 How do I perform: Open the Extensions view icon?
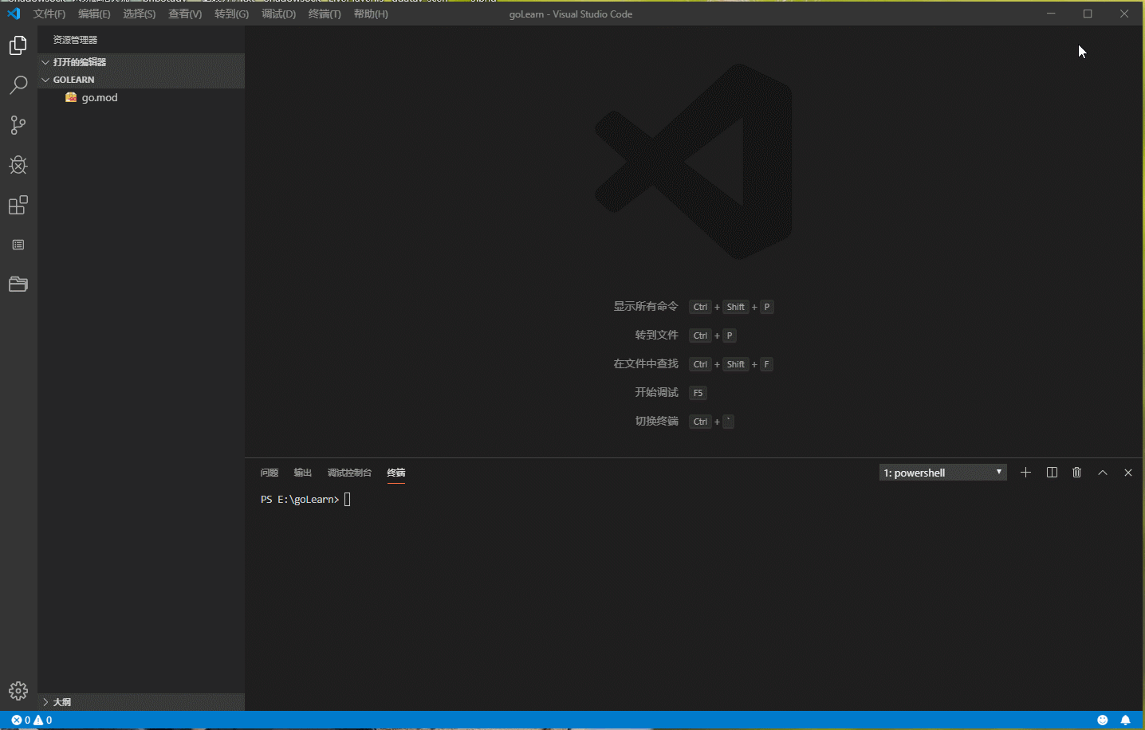(18, 205)
